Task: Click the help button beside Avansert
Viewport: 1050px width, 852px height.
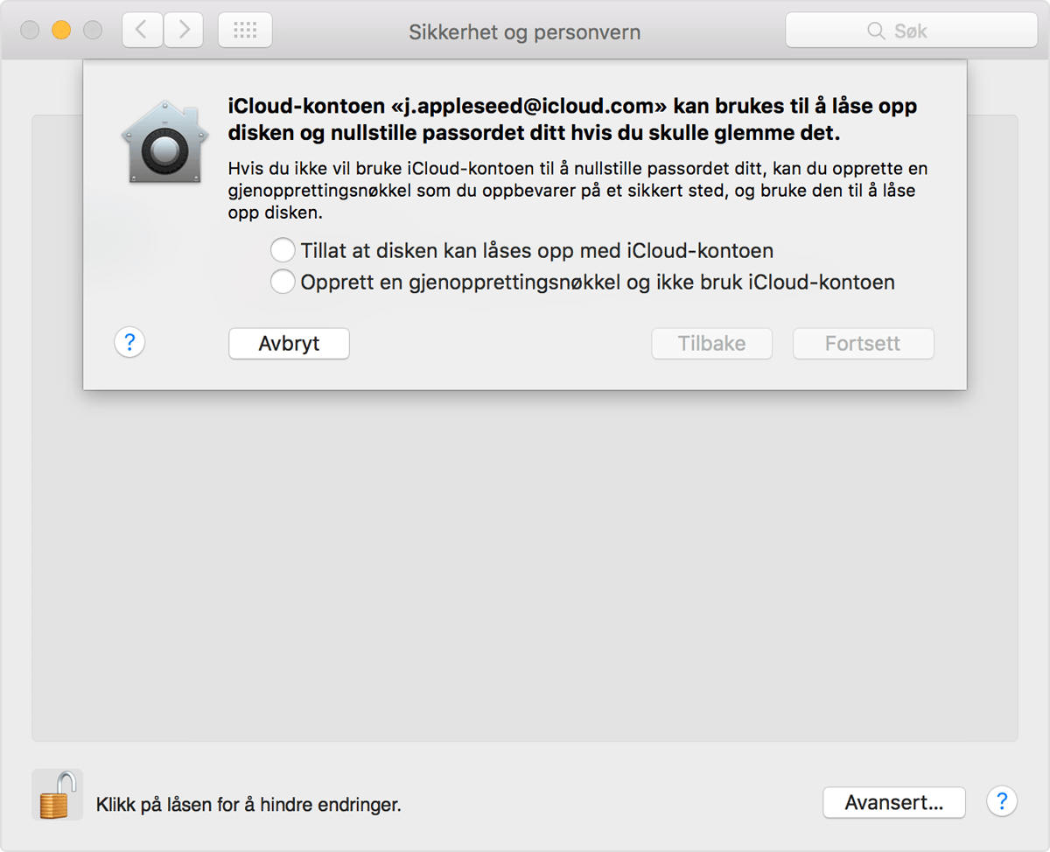Action: point(1002,800)
